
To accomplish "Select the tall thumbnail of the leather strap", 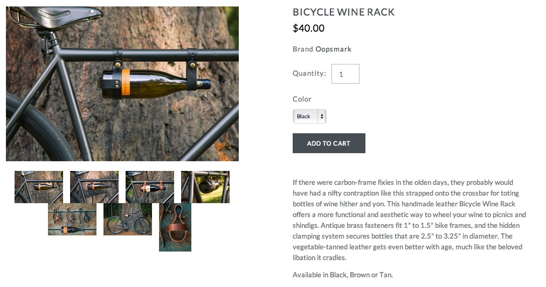I will coord(175,227).
